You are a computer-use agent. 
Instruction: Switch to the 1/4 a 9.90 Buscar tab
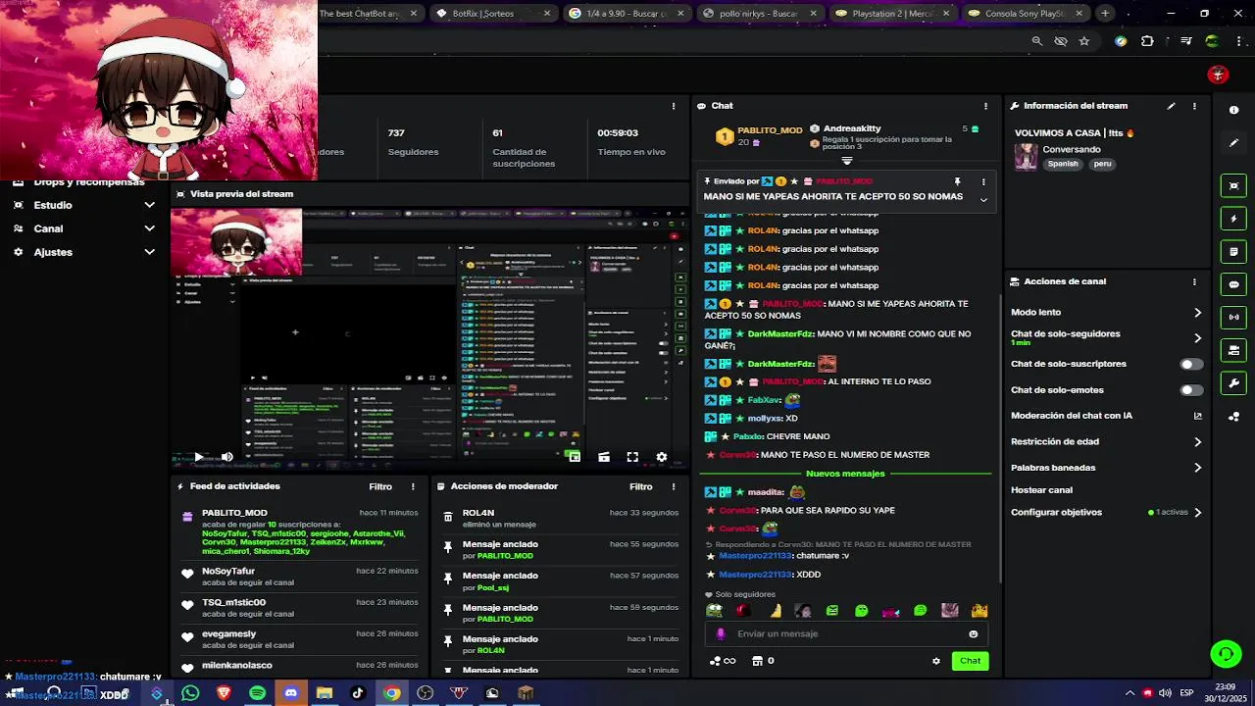tap(627, 14)
